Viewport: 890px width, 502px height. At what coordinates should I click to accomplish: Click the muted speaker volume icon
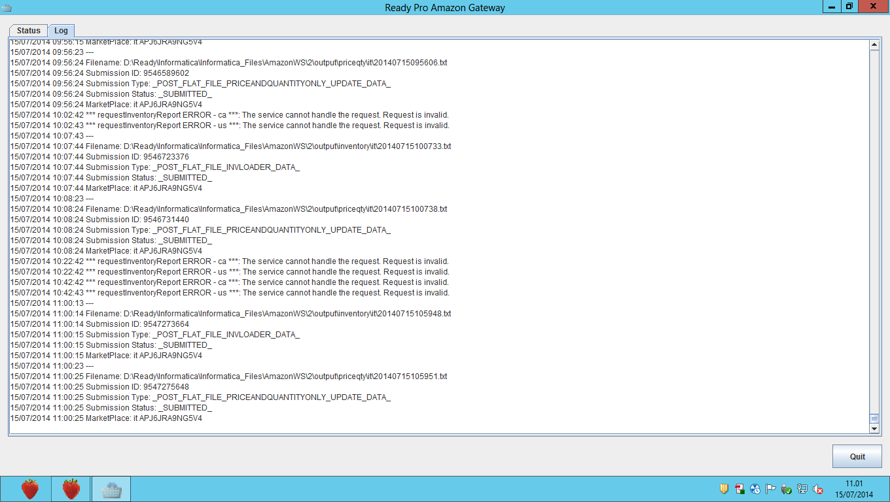click(x=818, y=489)
